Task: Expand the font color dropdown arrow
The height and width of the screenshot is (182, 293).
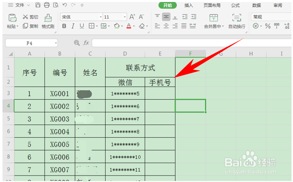Action: click(x=134, y=26)
